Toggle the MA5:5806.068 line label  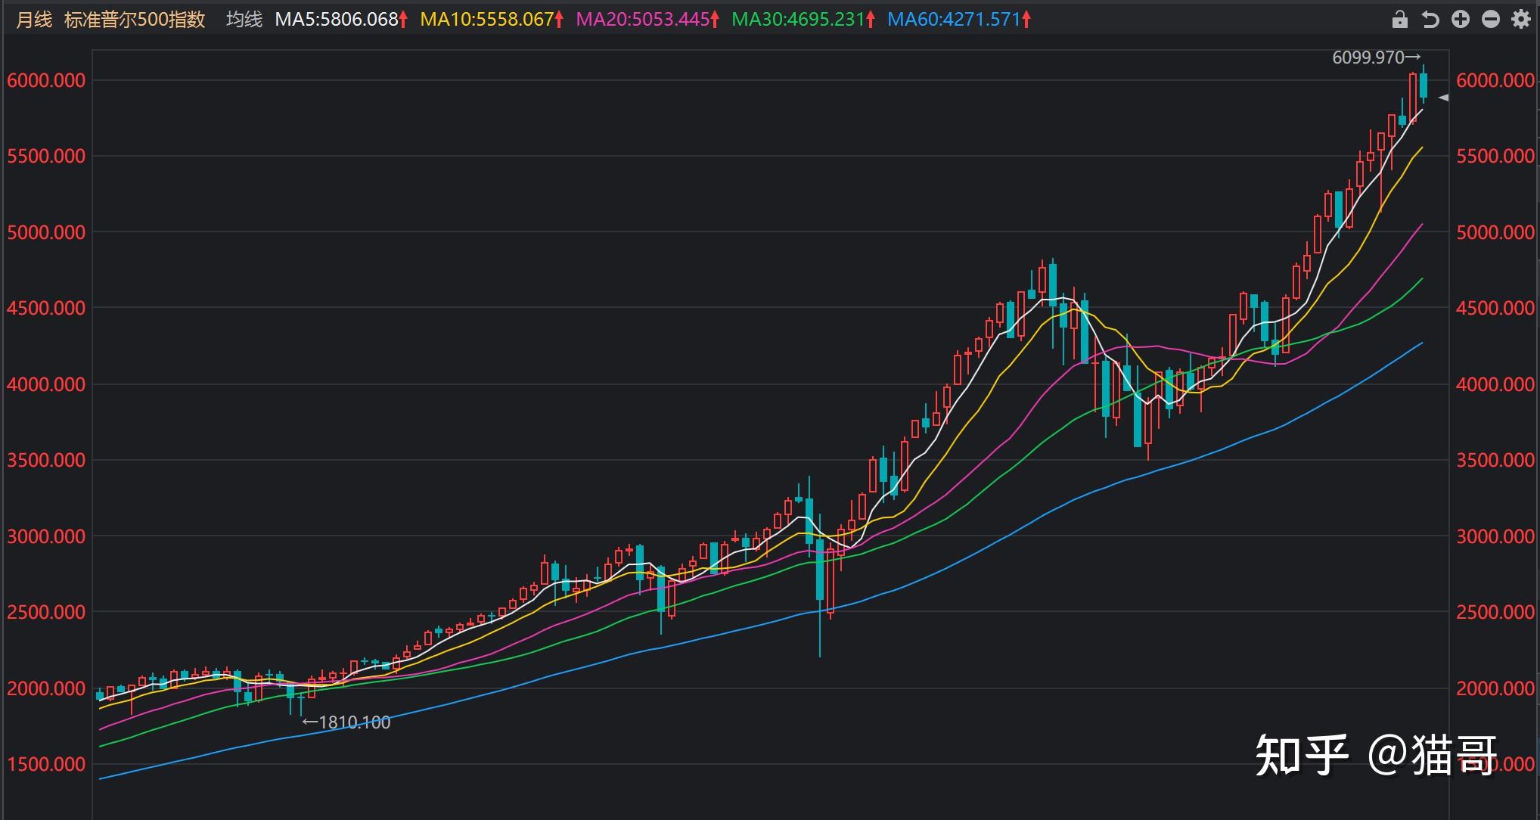[337, 20]
